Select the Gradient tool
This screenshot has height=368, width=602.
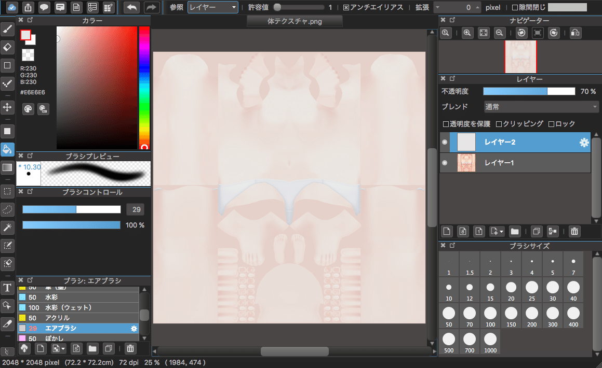[7, 167]
